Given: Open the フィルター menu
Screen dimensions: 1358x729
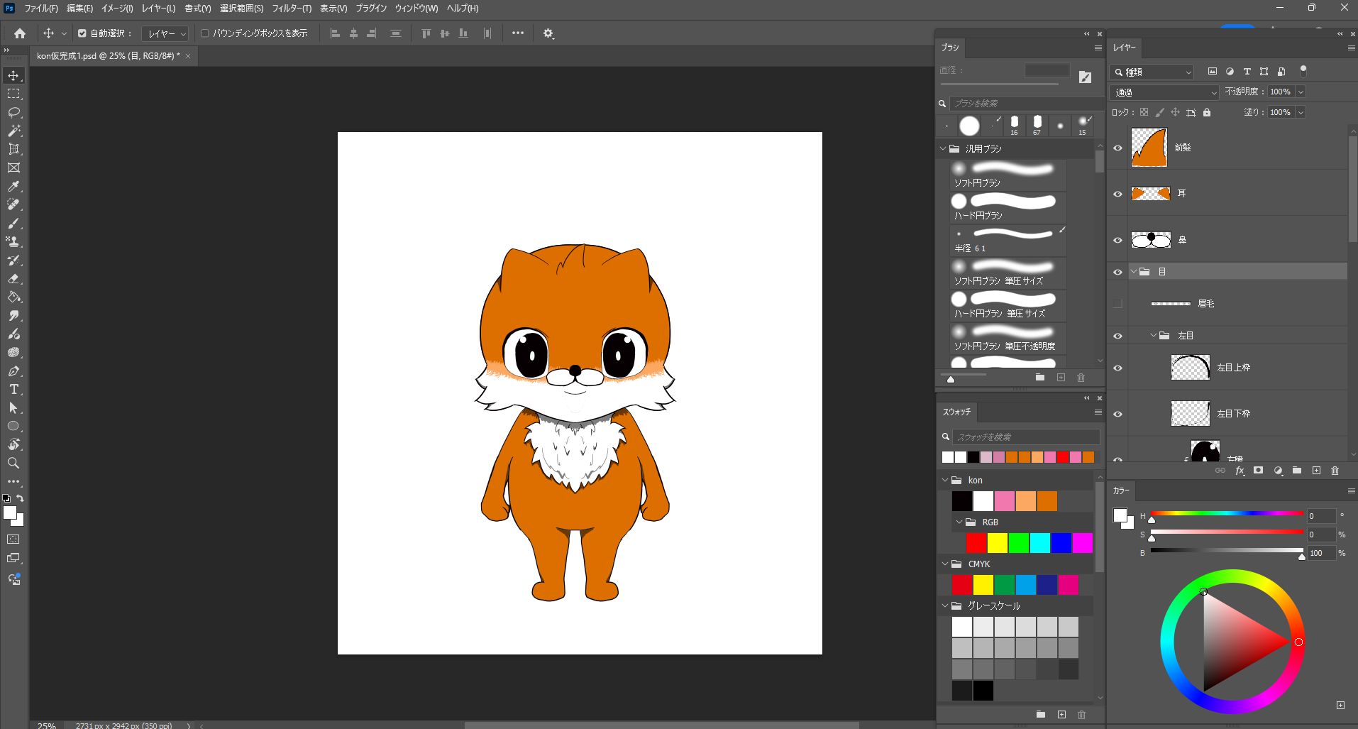Looking at the screenshot, I should pos(291,9).
